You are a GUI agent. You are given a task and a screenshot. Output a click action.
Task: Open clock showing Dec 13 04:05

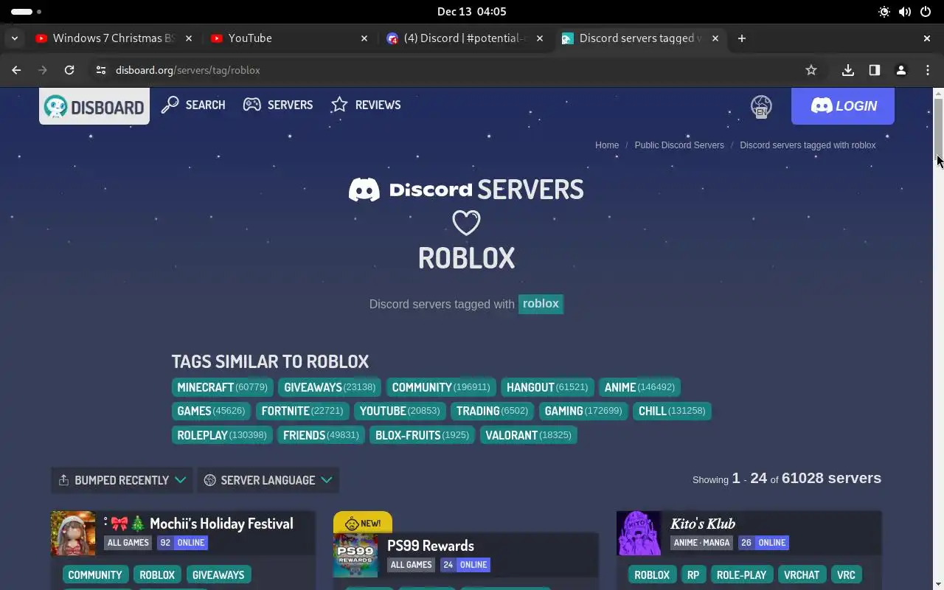(472, 12)
